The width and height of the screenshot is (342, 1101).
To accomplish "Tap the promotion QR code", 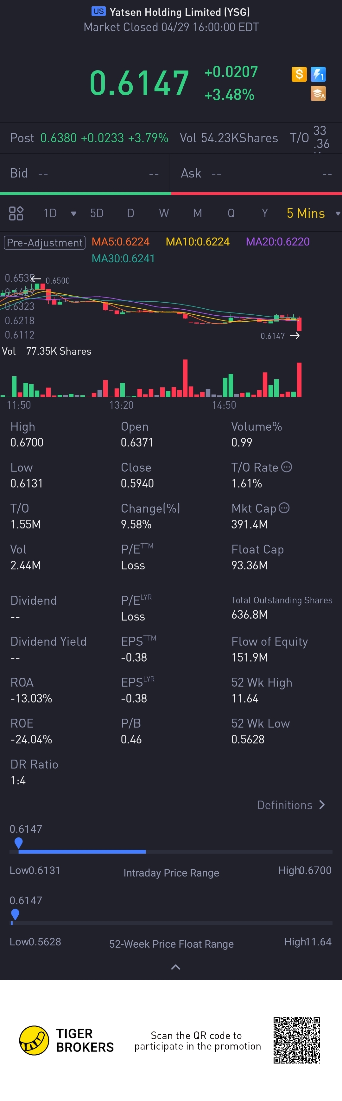I will click(297, 1040).
